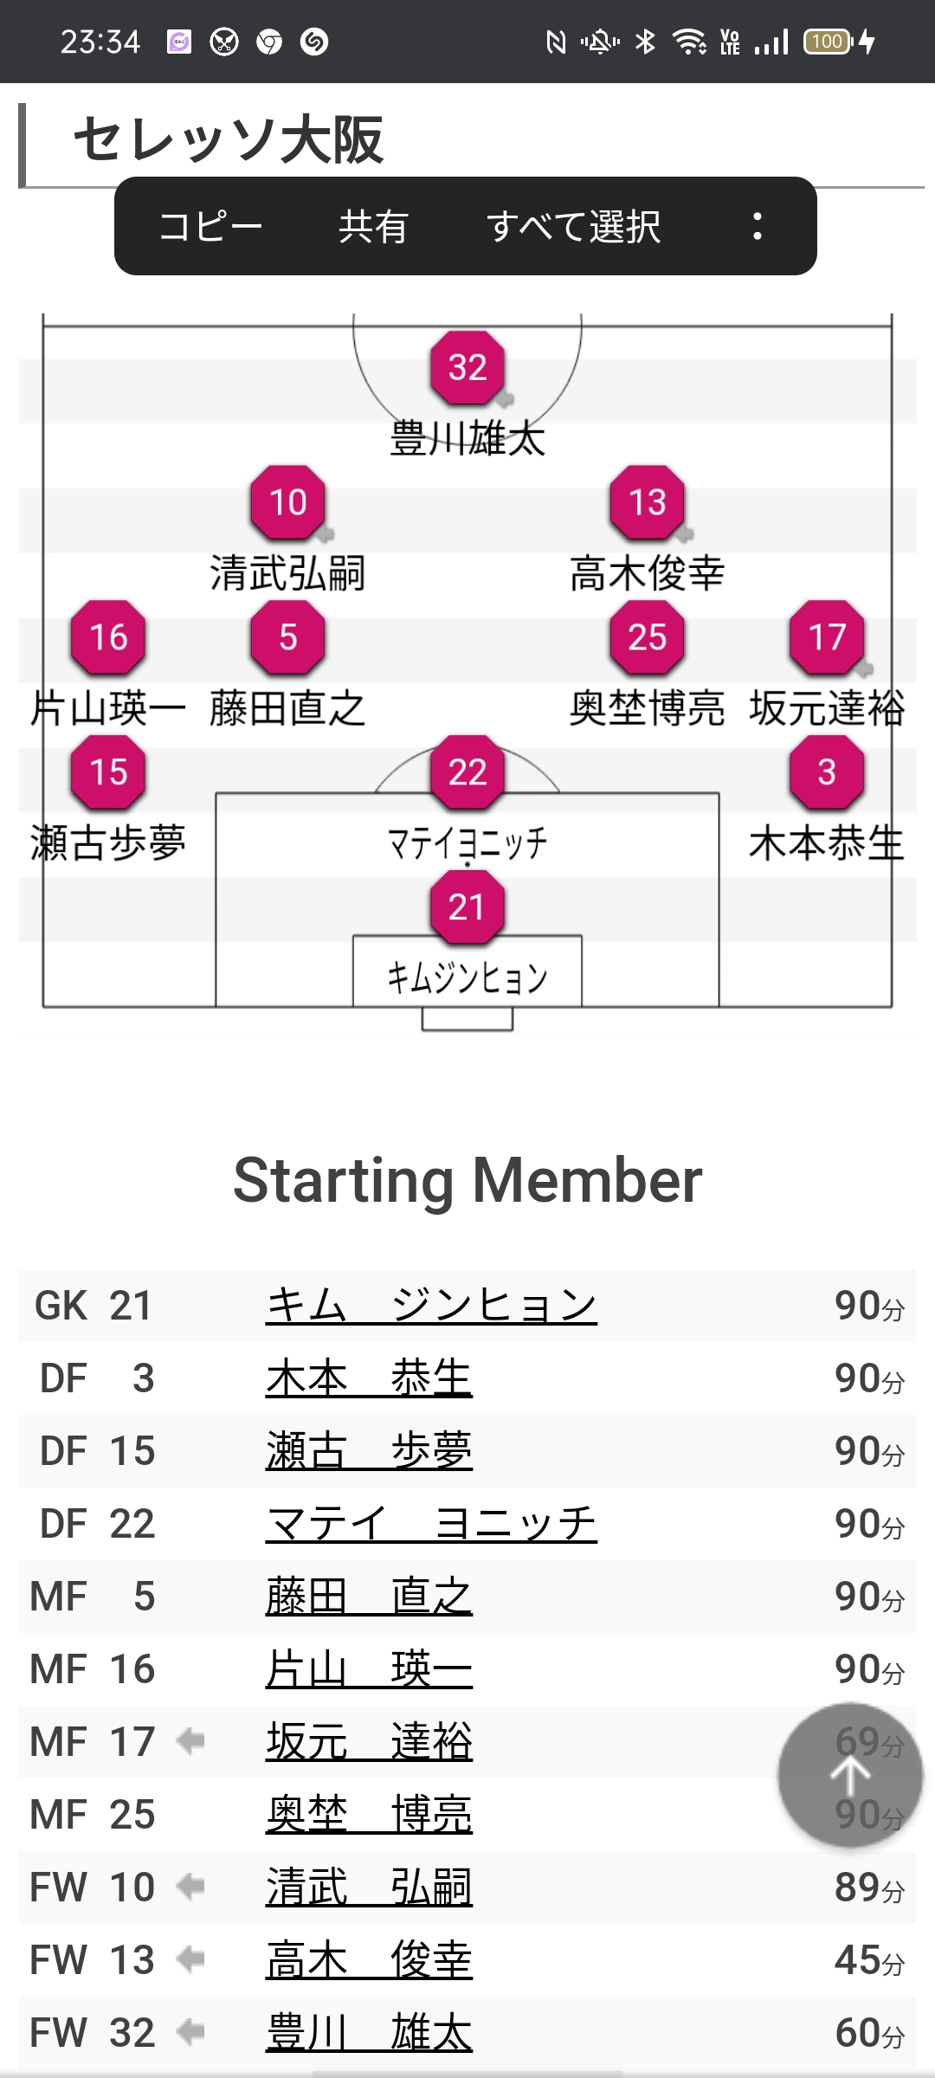This screenshot has height=2078, width=935.
Task: Open player link 藤田 直之
Action: tap(369, 1597)
